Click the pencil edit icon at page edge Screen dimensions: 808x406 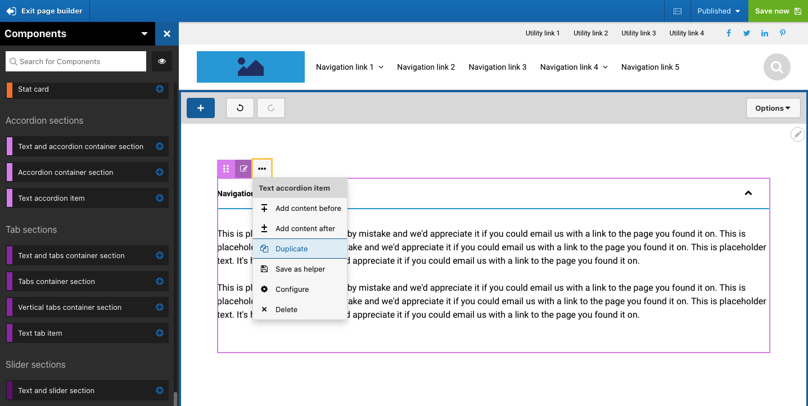tap(797, 134)
